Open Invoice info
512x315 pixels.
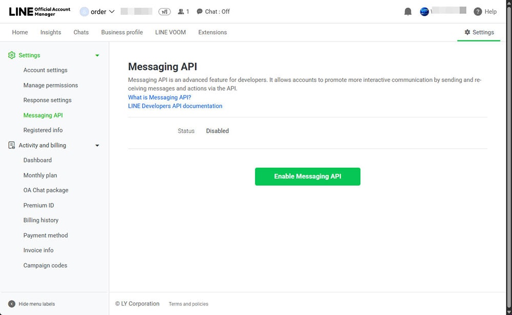point(38,250)
